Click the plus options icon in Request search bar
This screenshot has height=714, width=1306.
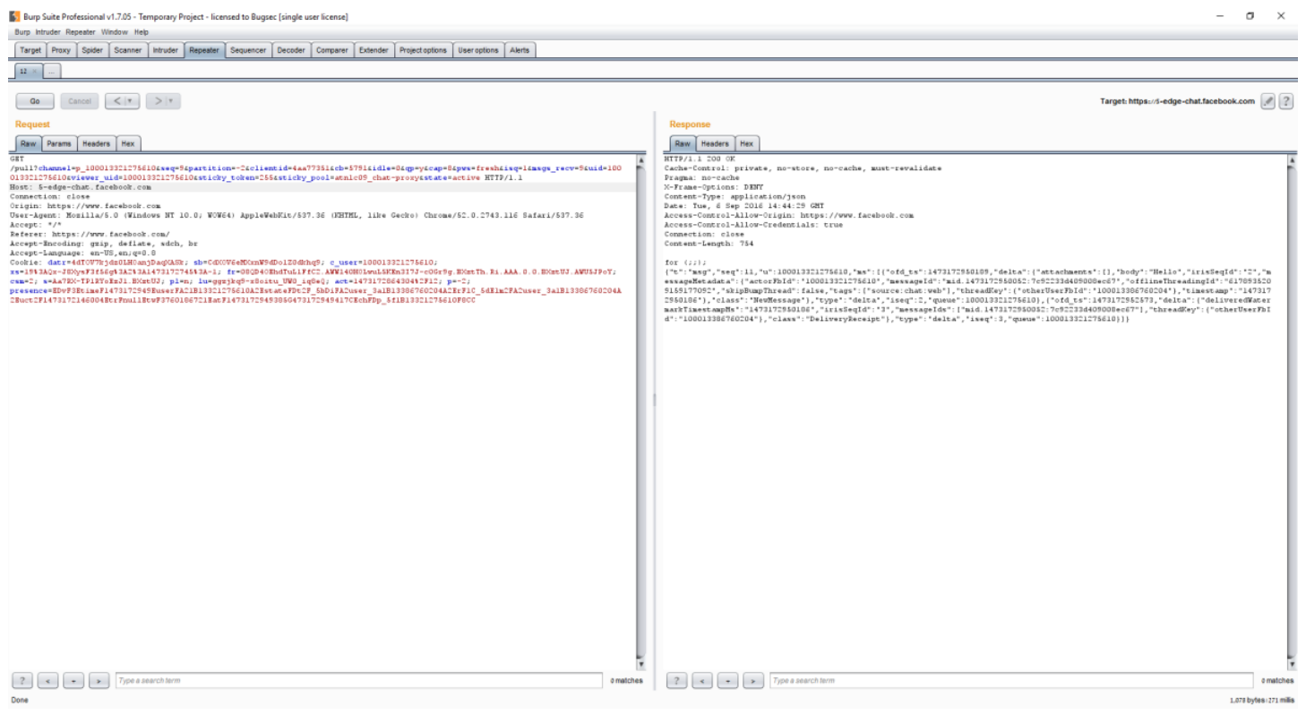point(73,681)
